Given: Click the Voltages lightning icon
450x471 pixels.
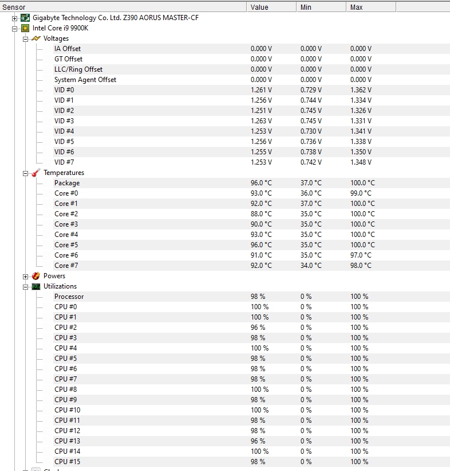Looking at the screenshot, I should click(x=35, y=38).
